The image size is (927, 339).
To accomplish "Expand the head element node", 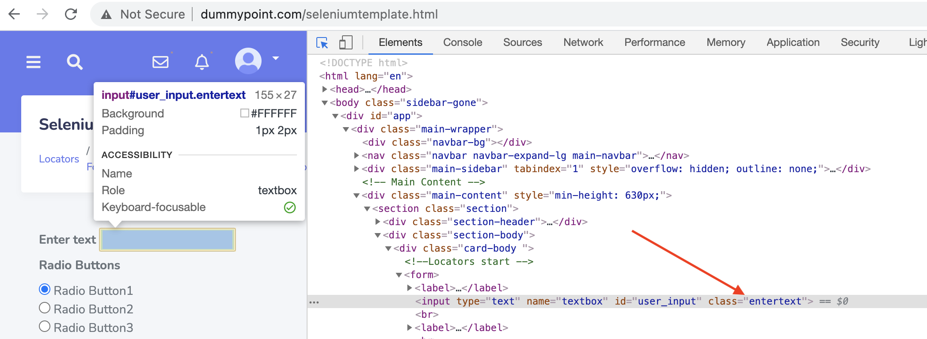I will coord(325,89).
